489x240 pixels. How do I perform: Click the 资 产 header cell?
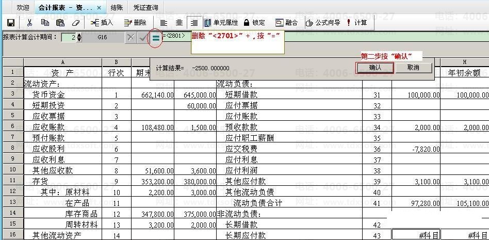[x=63, y=73]
